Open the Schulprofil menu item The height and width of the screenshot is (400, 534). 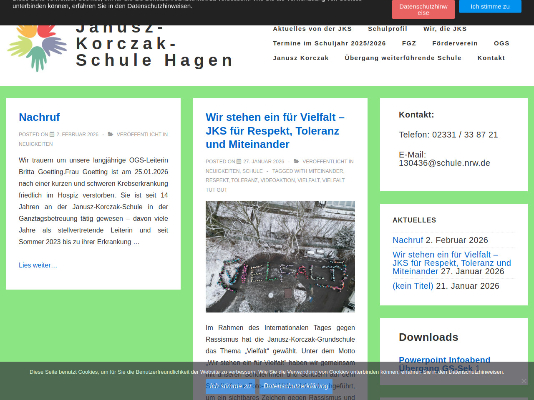387,29
